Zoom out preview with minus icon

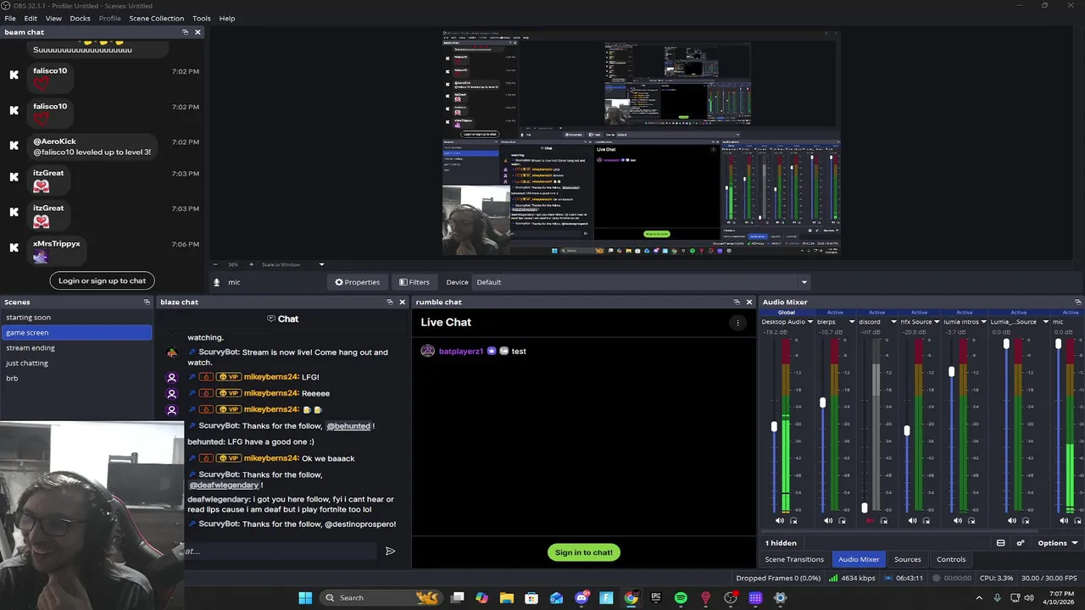pos(215,264)
